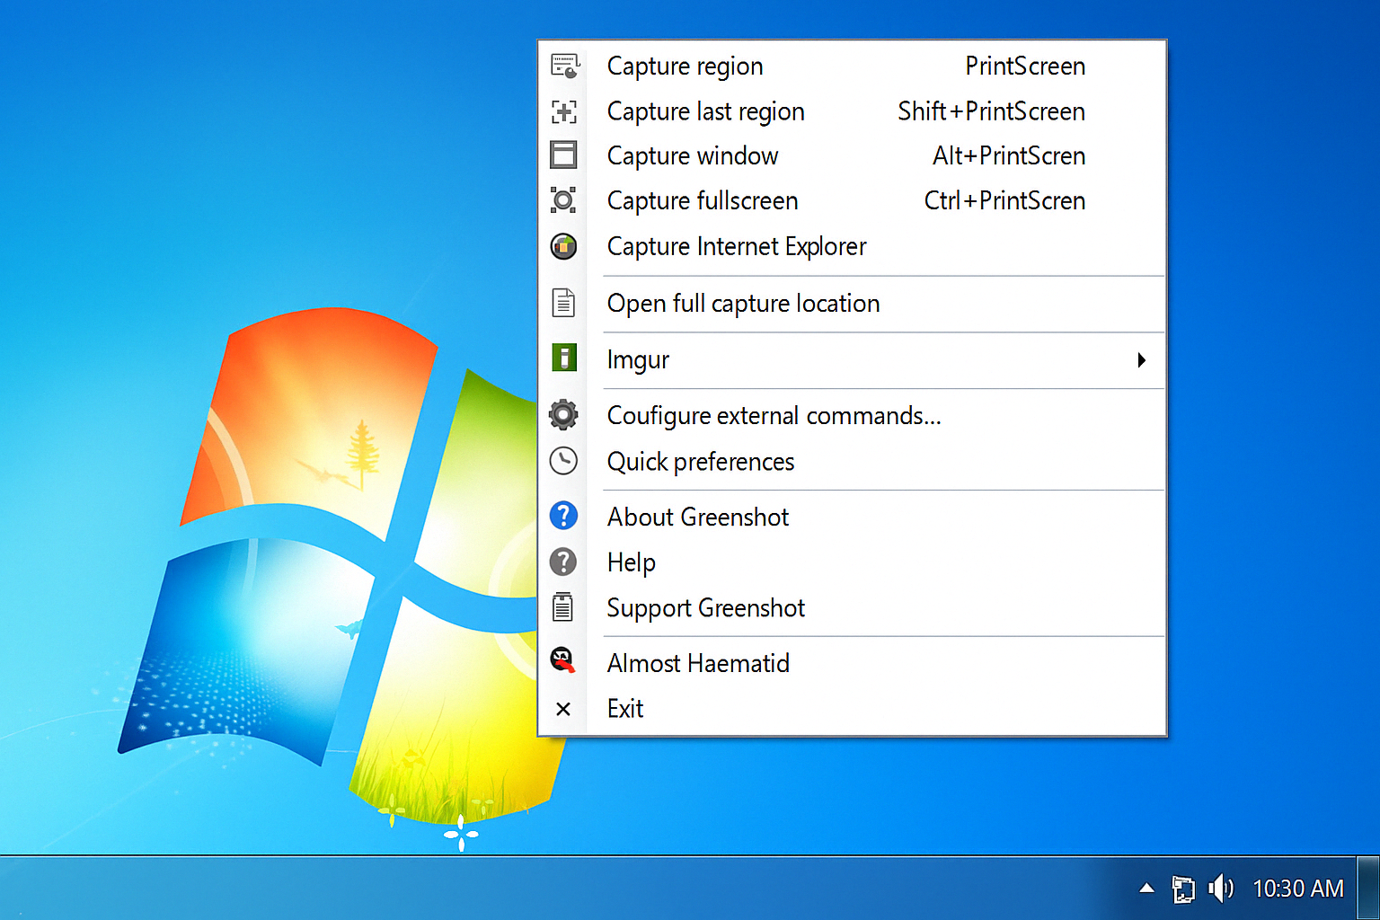Screen dimensions: 1380x920
Task: Choose Support Greenshot
Action: pyautogui.click(x=705, y=608)
